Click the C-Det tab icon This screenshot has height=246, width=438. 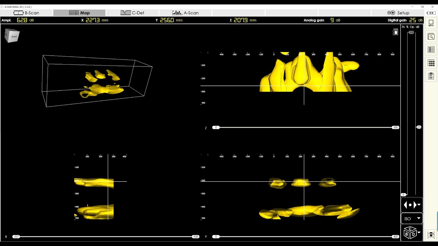(126, 13)
